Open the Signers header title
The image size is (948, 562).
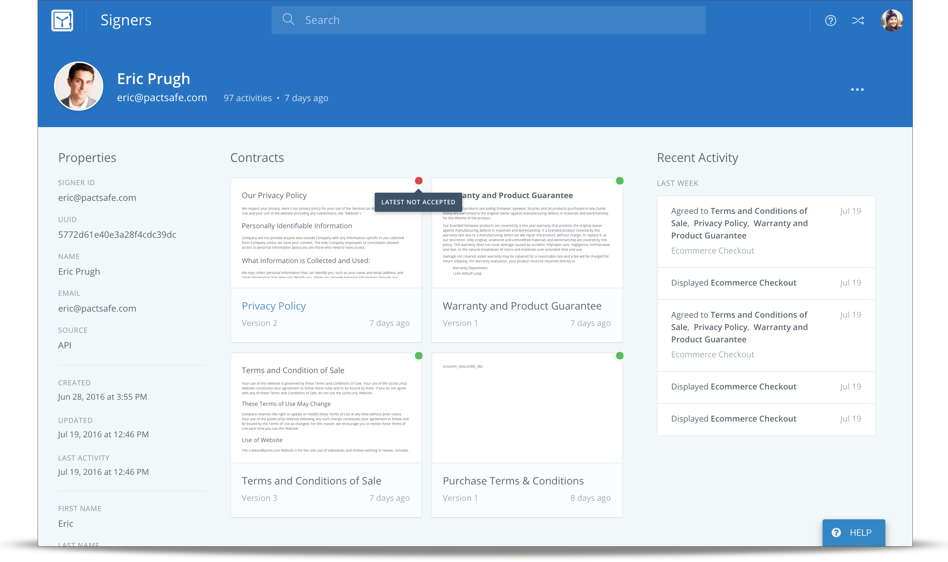126,20
